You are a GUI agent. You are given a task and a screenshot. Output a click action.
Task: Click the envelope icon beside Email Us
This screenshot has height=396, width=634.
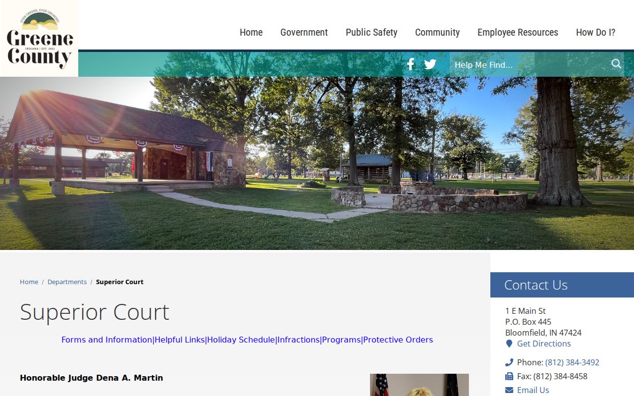[509, 390]
